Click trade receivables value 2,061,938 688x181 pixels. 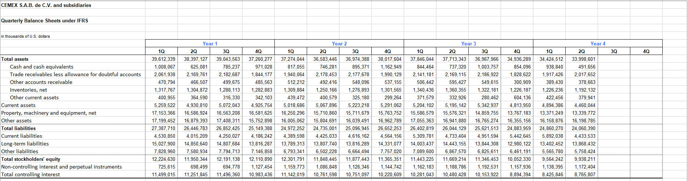click(165, 74)
